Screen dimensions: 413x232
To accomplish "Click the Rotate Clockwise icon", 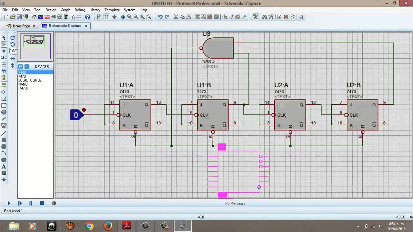I will point(13,38).
